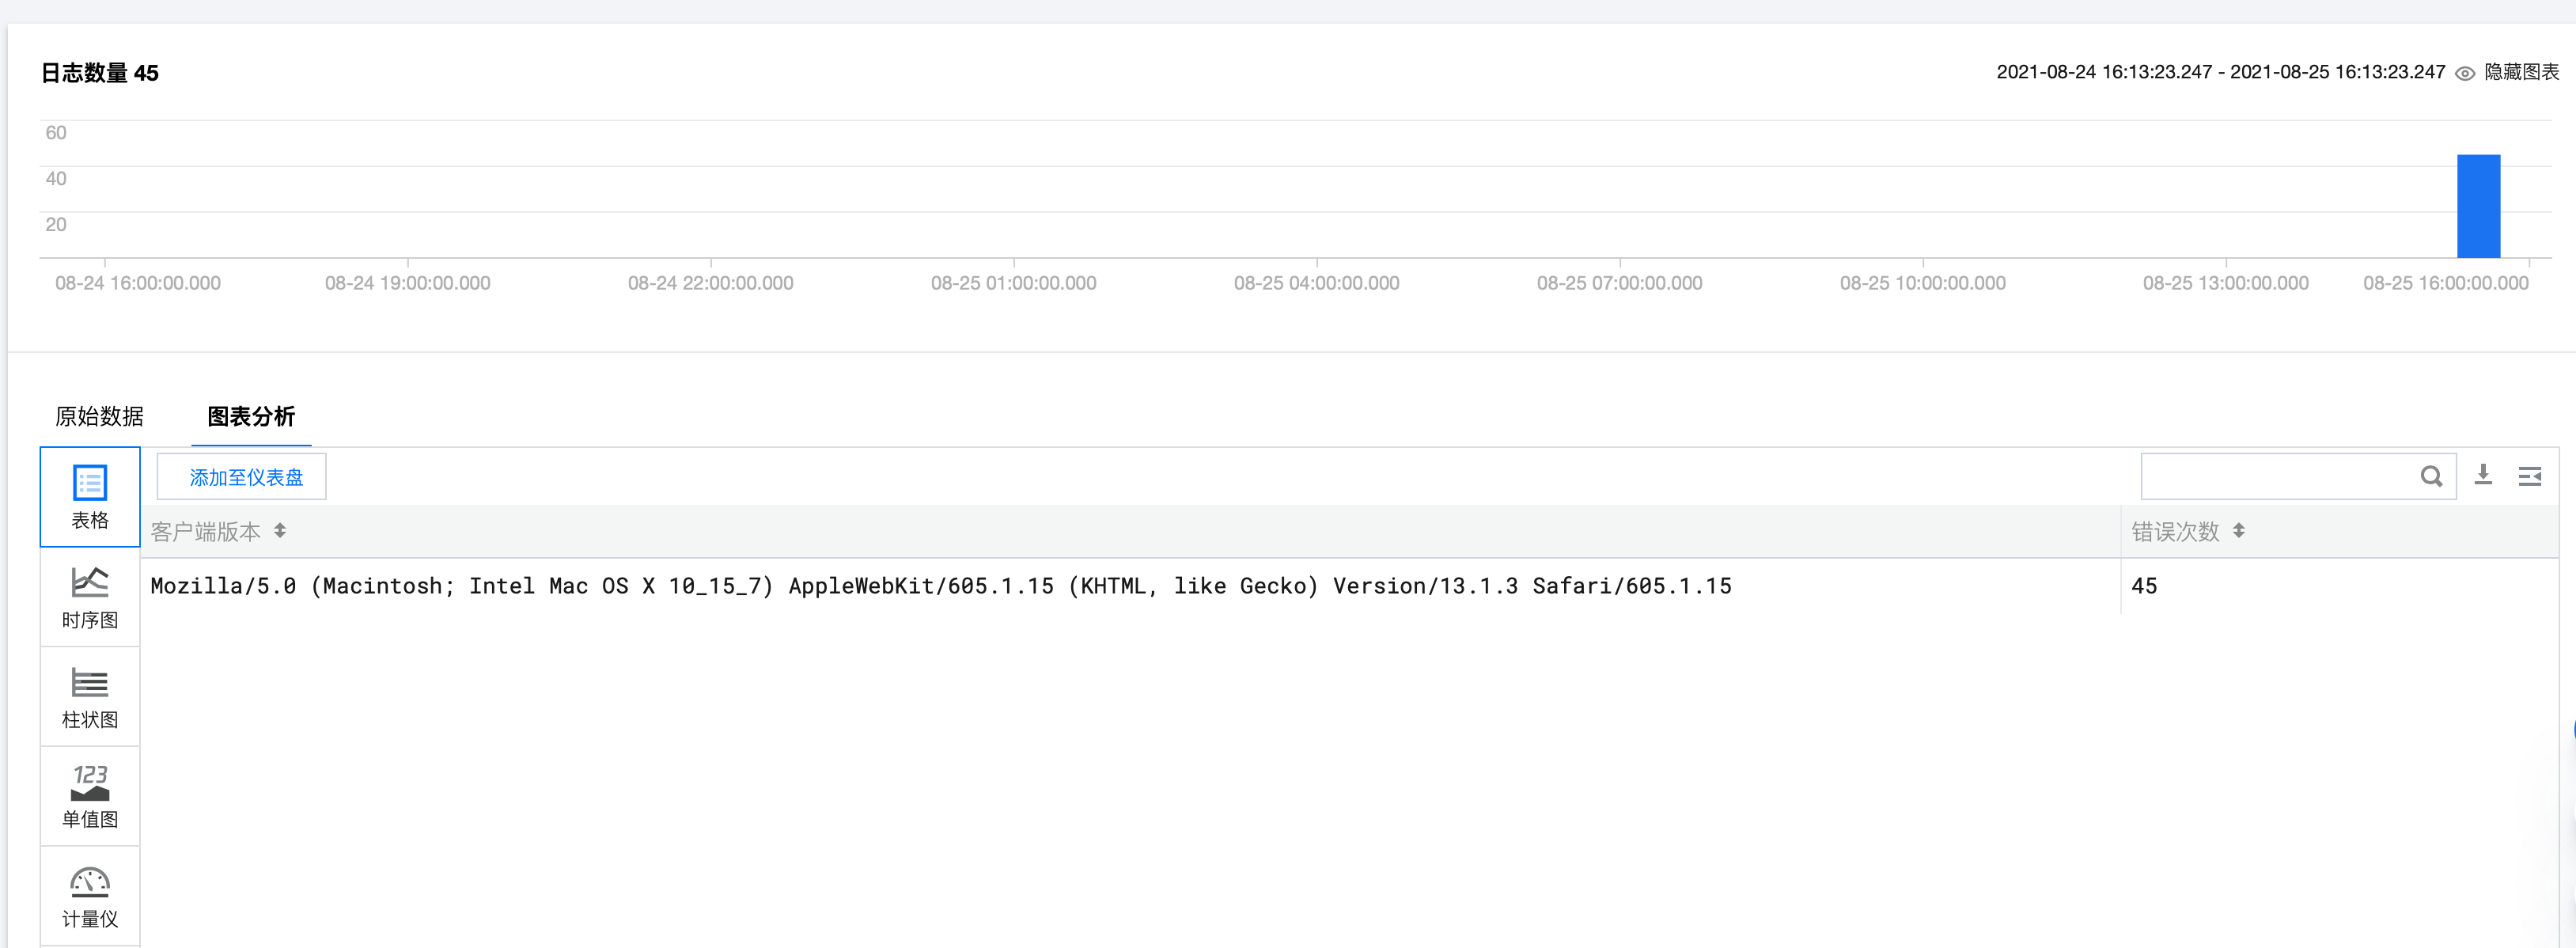This screenshot has height=948, width=2576.
Task: Choose the 柱状图 bar chart view
Action: [90, 697]
